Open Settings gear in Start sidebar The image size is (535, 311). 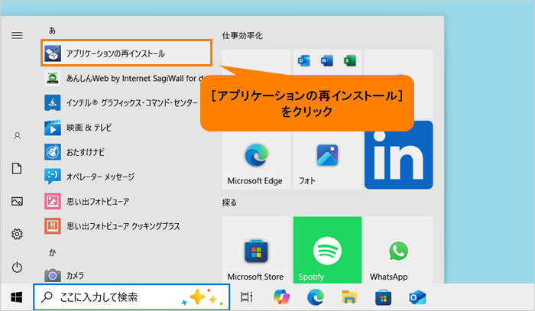click(17, 234)
